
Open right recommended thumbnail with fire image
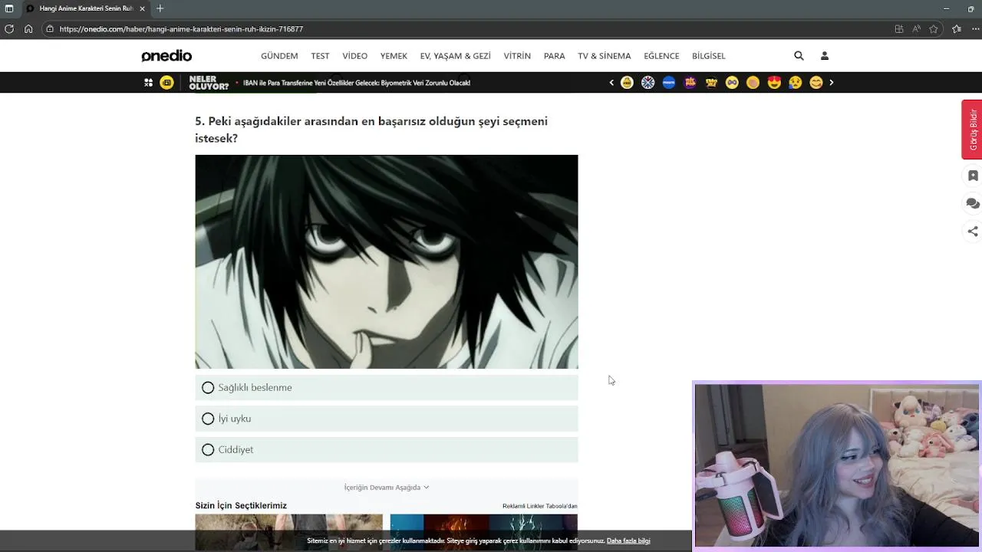pyautogui.click(x=484, y=532)
